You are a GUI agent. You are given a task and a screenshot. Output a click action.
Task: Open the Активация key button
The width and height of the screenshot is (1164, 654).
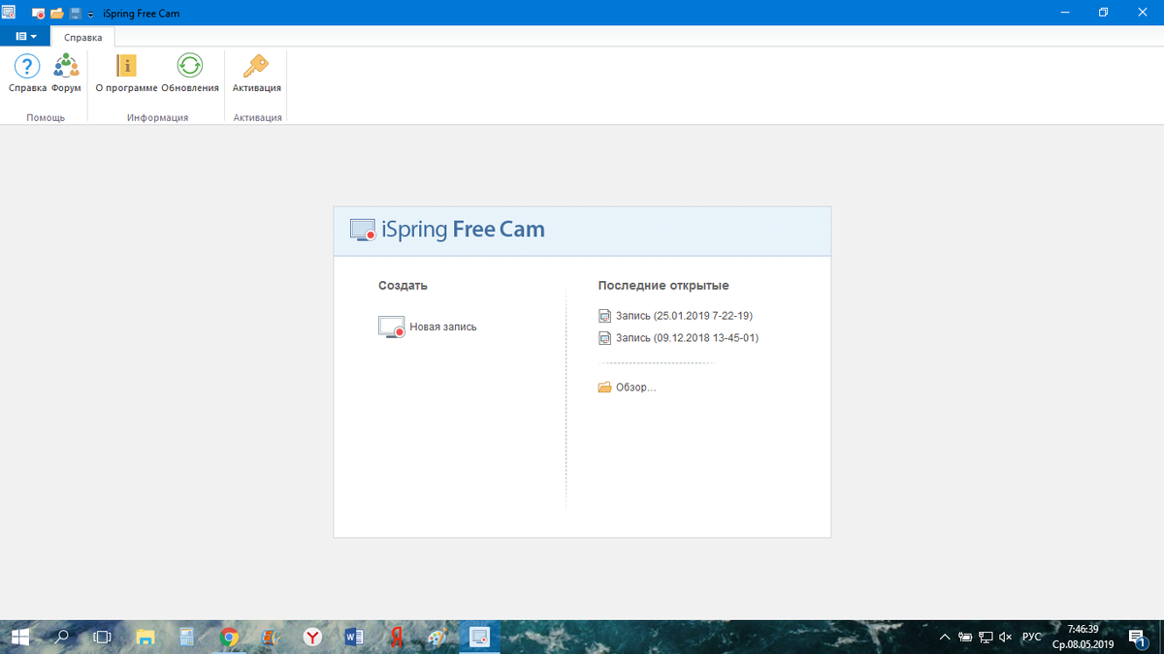257,74
